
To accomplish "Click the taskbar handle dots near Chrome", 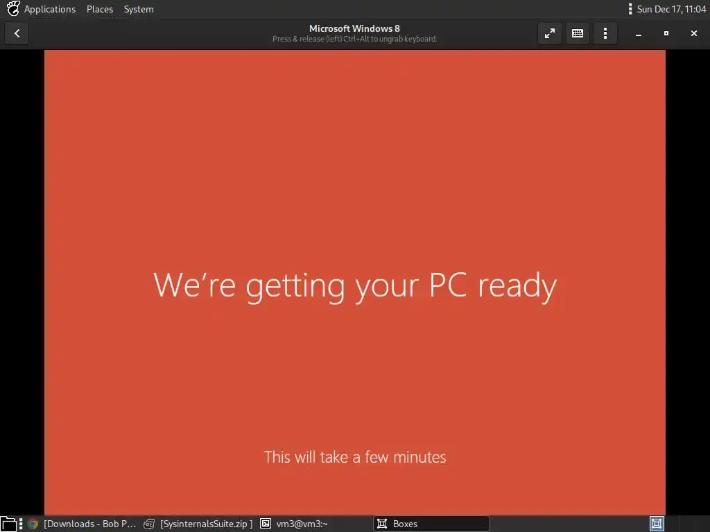I will point(21,524).
